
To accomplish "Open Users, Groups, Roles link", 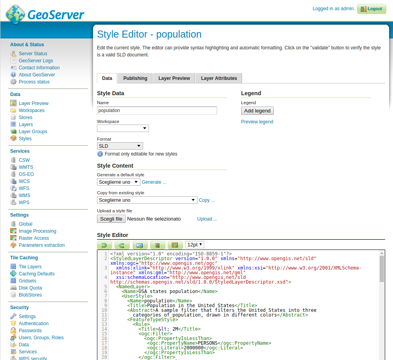I will tap(41, 337).
